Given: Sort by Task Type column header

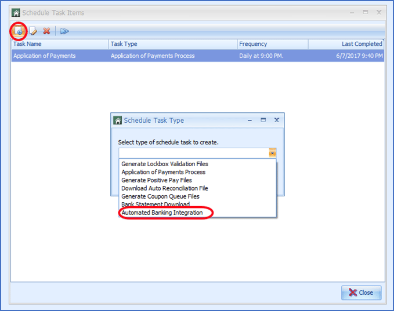Looking at the screenshot, I should point(173,44).
